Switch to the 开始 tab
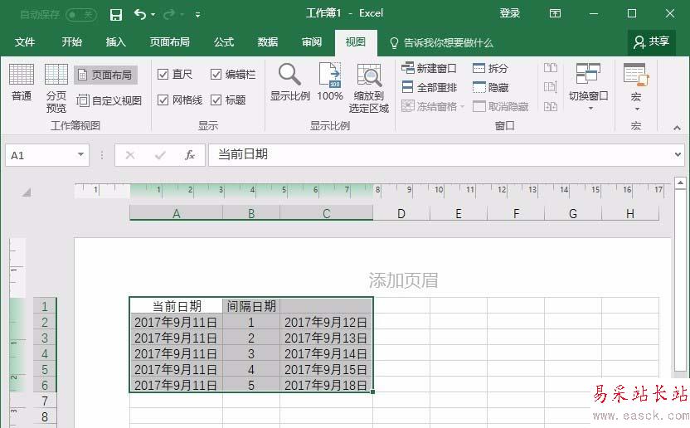This screenshot has height=428, width=690. tap(71, 41)
